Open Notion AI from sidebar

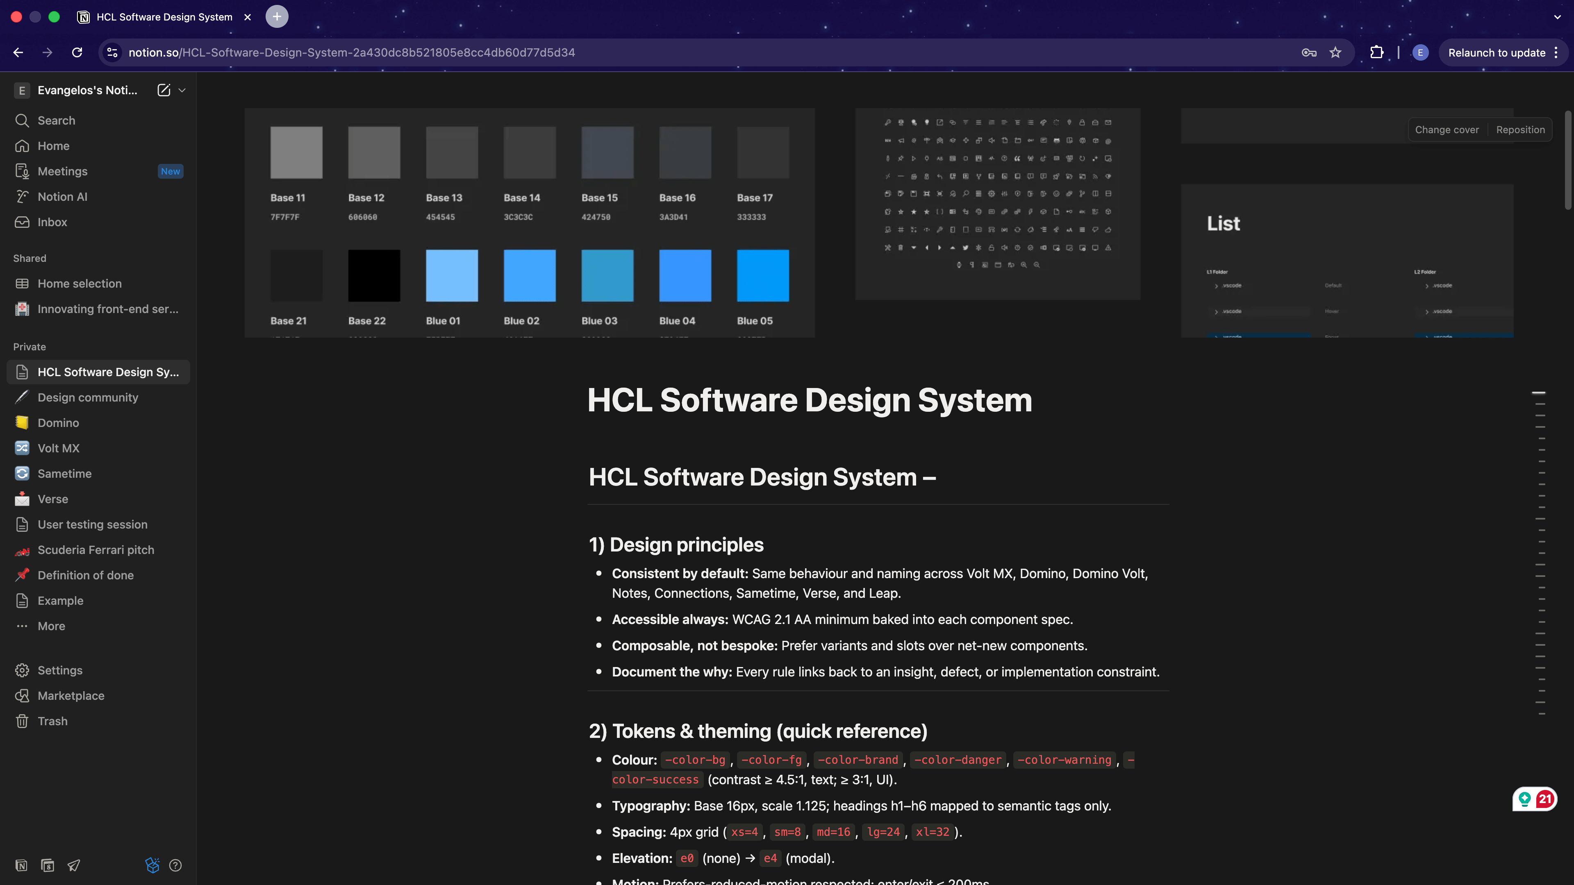tap(62, 197)
